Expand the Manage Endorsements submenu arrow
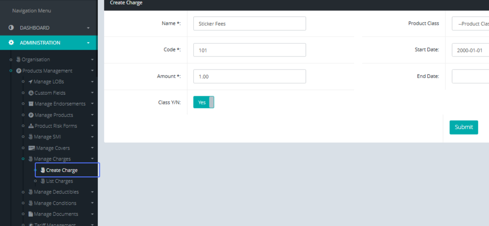Screen dimensions: 489x226 point(93,104)
